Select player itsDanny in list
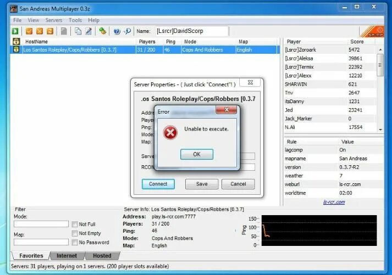The height and width of the screenshot is (275, 392). (330, 102)
